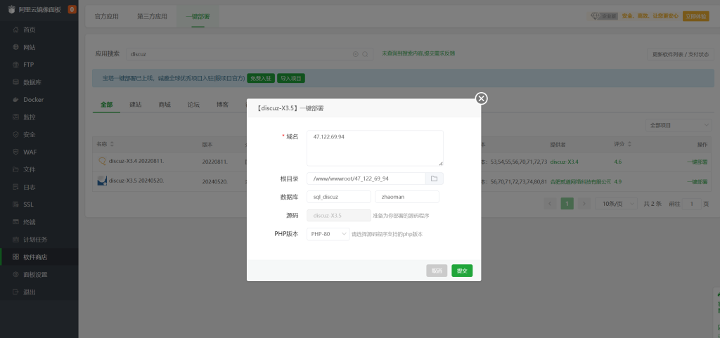Open provider link 合肥贰道网络科技有限公司

[x=581, y=181]
